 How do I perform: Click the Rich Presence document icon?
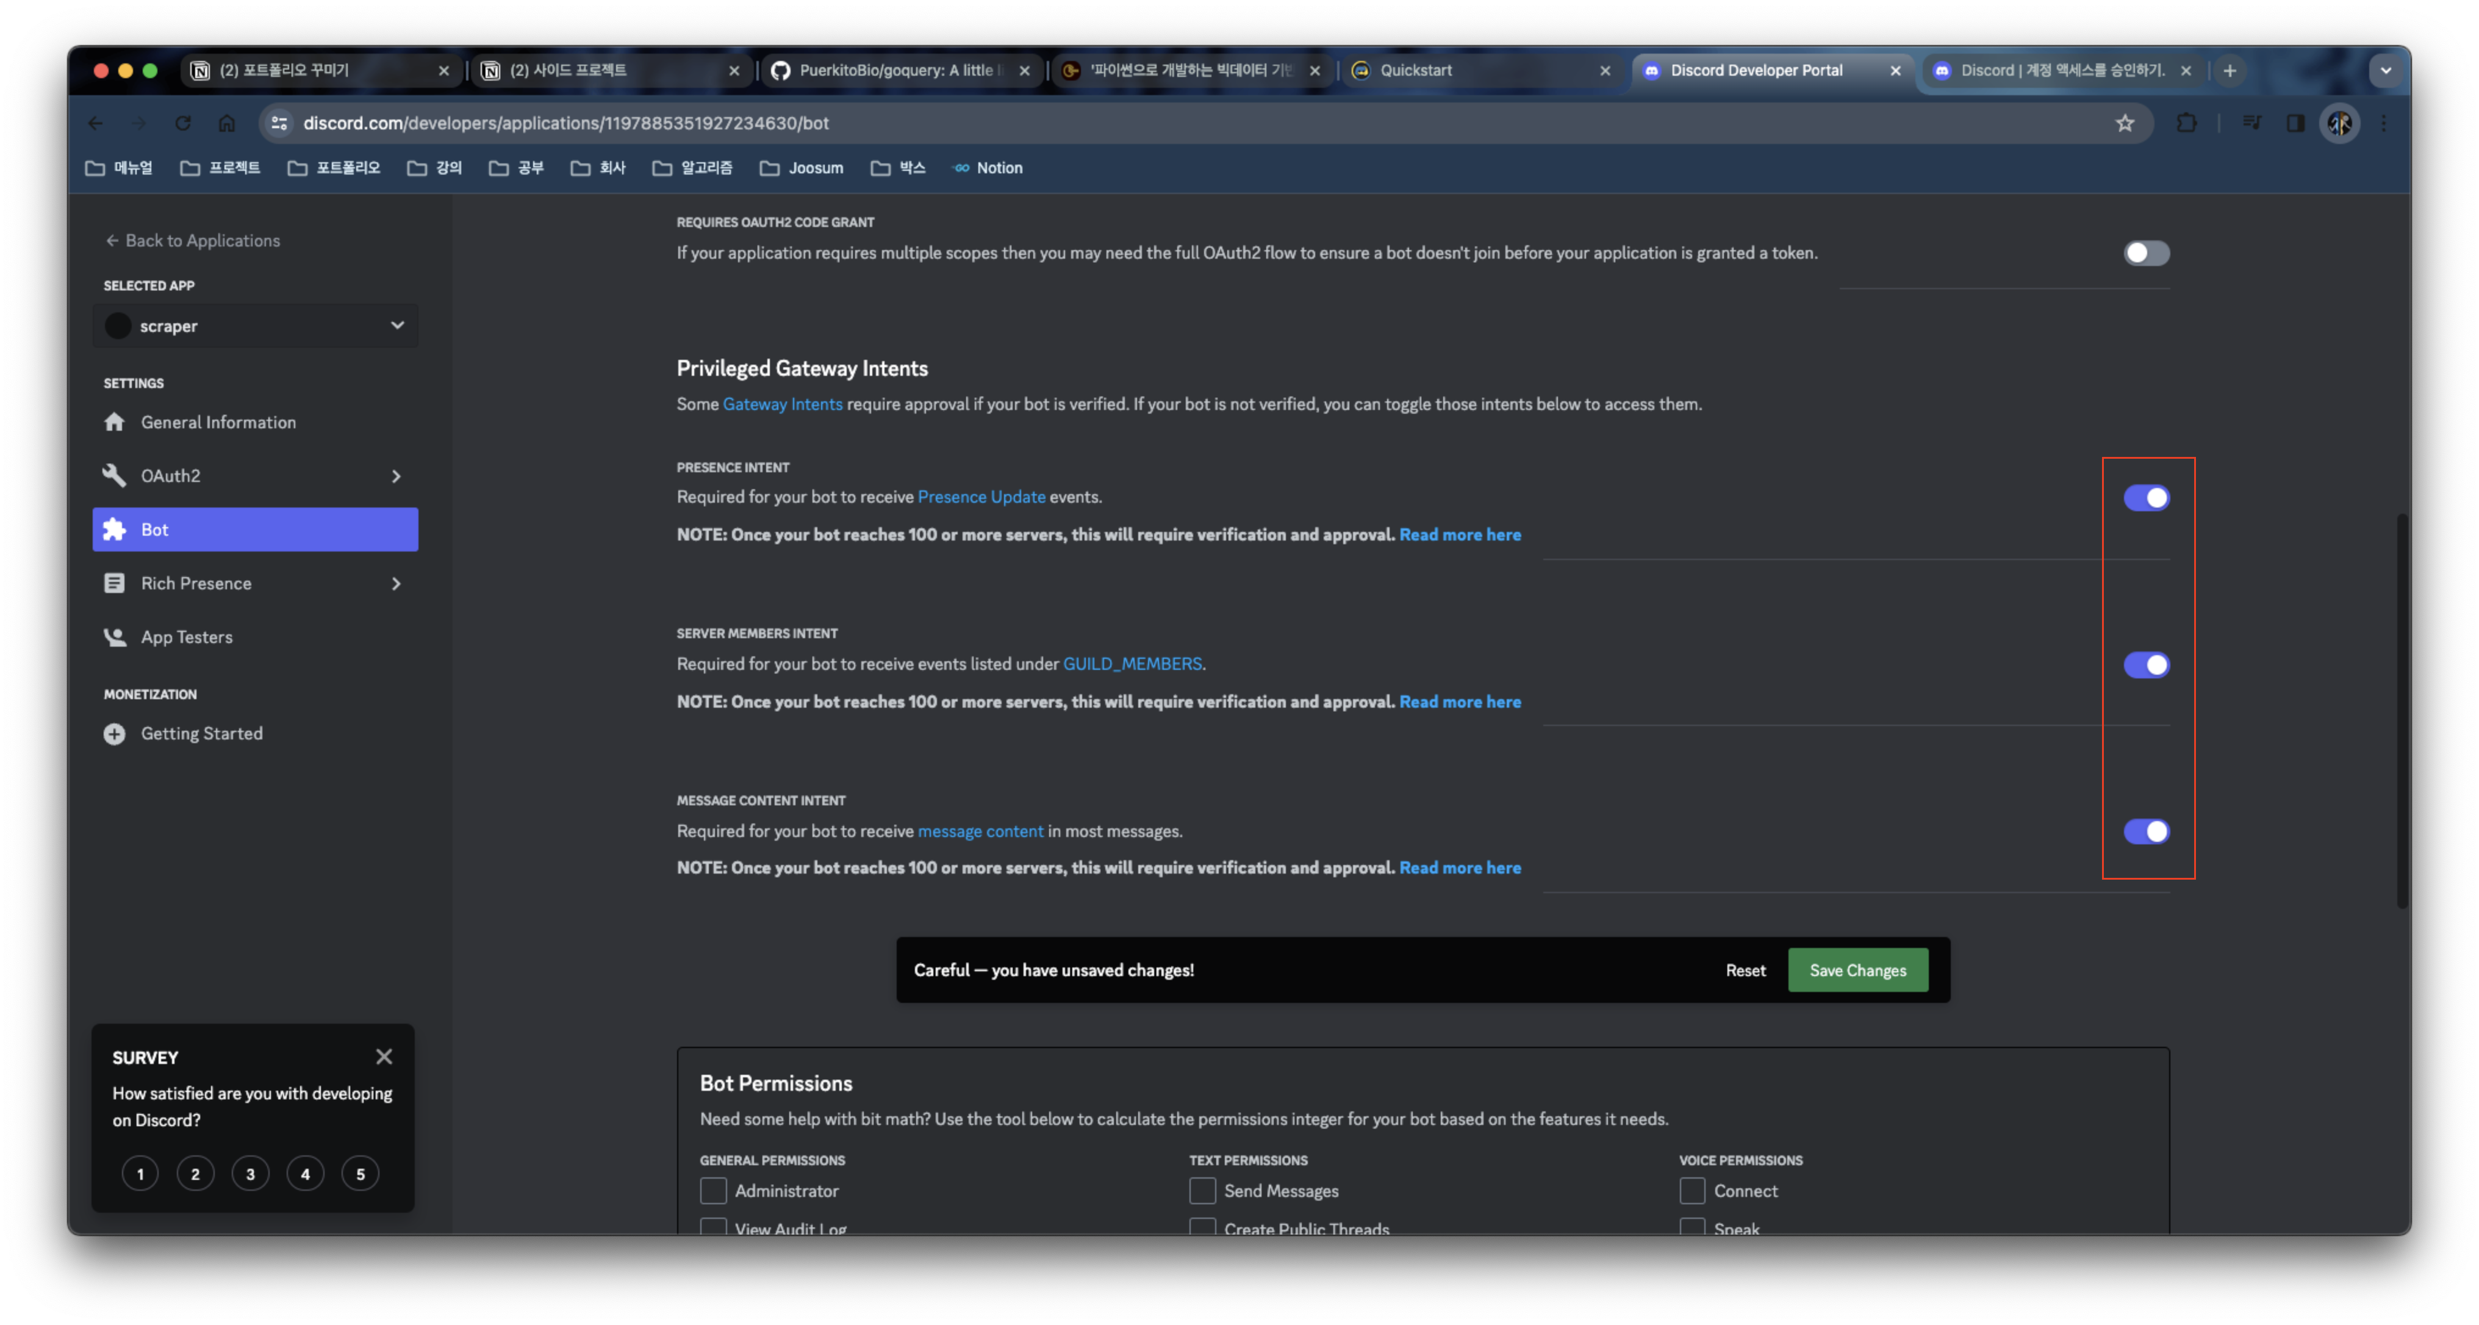[x=115, y=583]
